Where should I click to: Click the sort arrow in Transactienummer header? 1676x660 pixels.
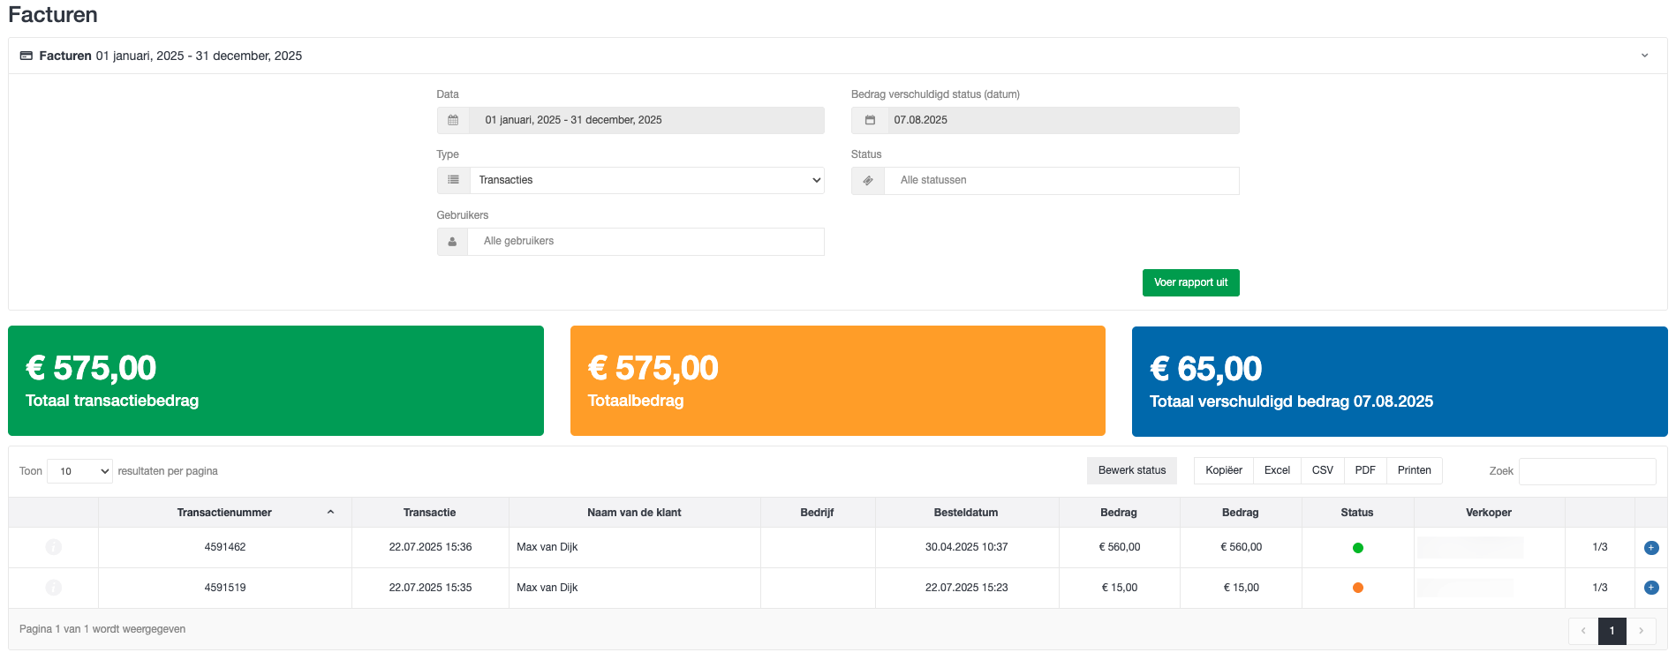pos(331,512)
